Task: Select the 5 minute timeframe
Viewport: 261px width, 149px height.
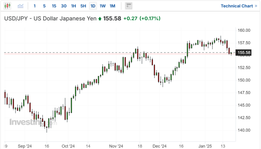Action: 44,6
